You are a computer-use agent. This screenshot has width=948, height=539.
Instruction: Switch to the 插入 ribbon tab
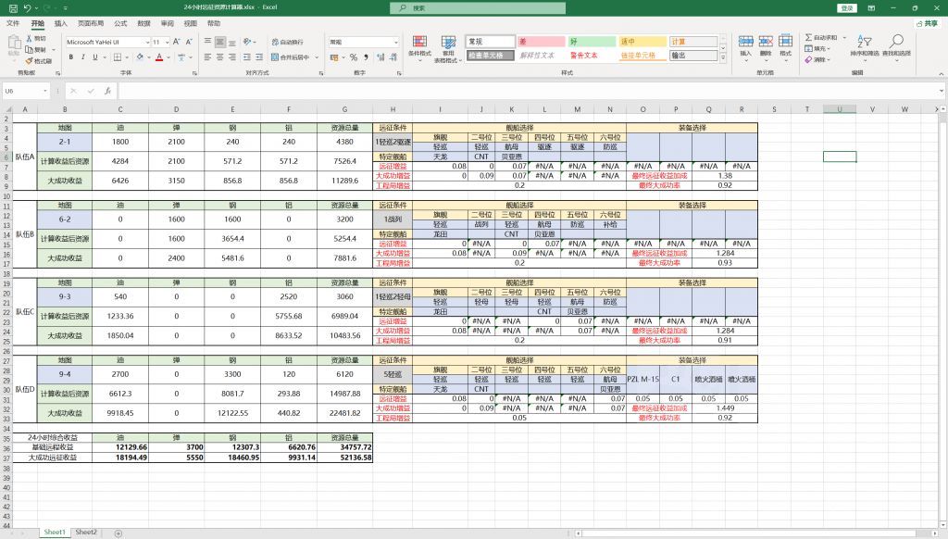tap(59, 24)
